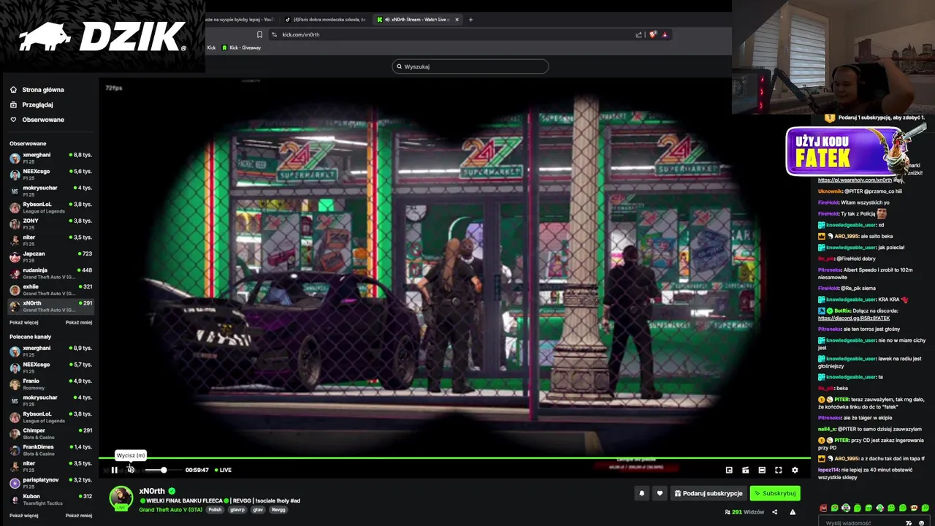Open the Discord invite link in chat
Screen dimensions: 935x526
click(x=854, y=319)
